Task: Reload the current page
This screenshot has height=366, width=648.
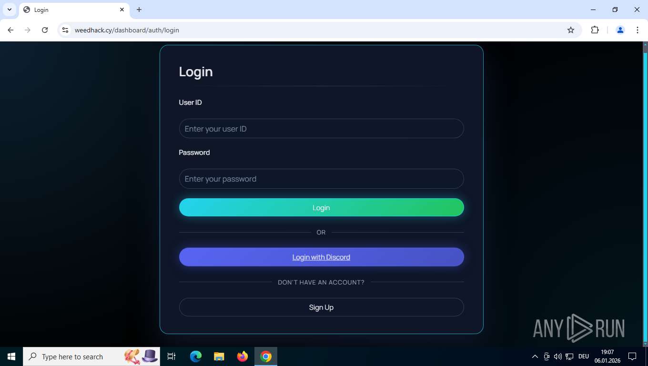Action: pos(45,30)
